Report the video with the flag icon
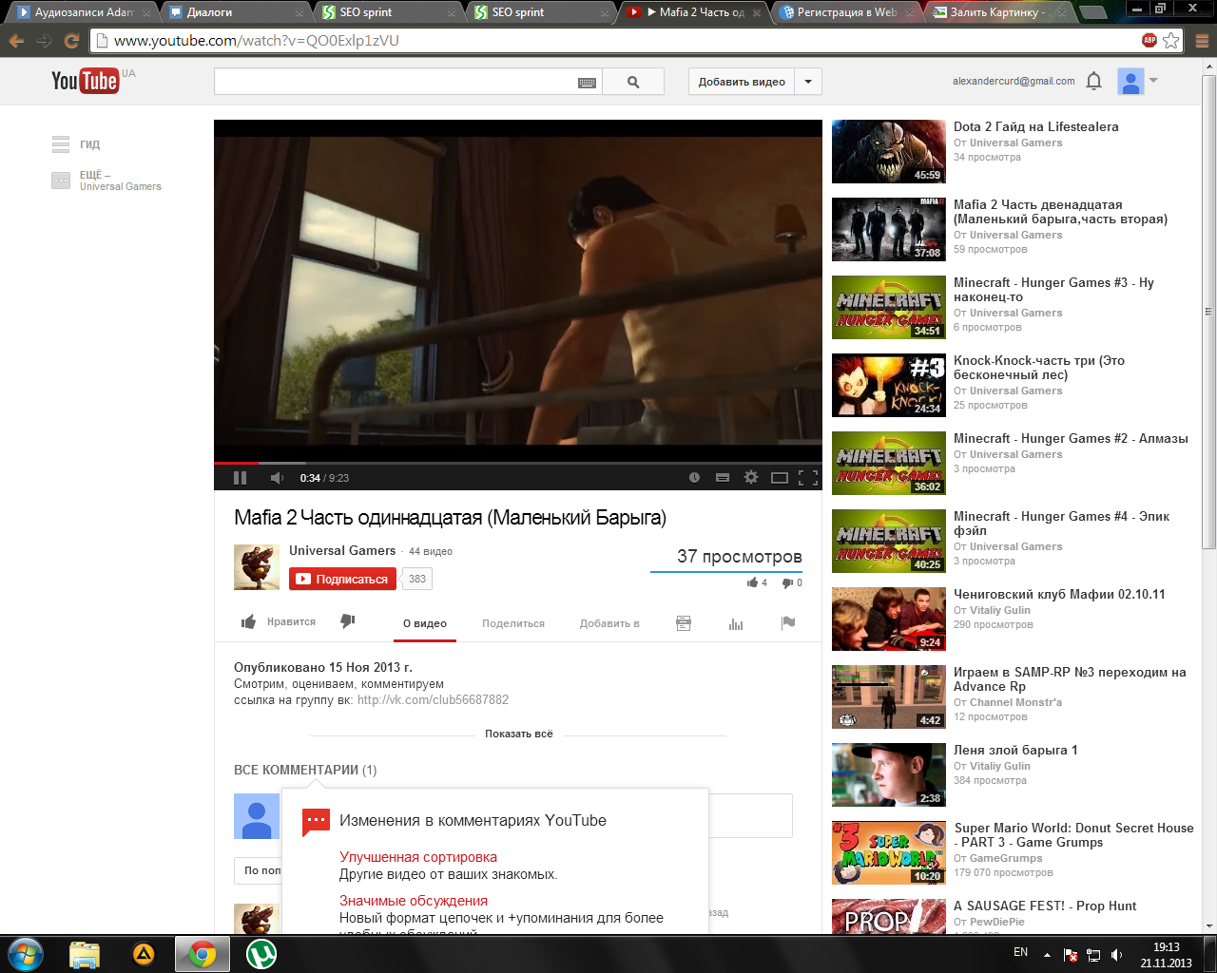The image size is (1217, 973). point(788,623)
